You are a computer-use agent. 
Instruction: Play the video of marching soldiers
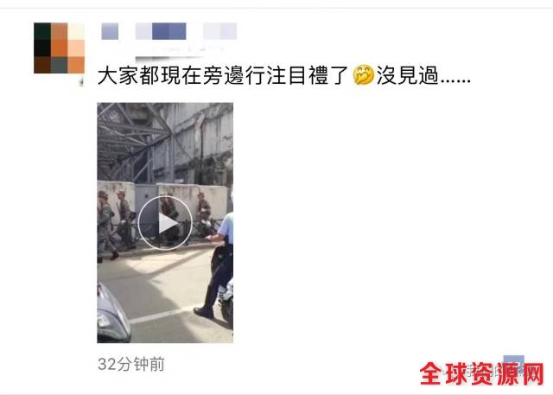[x=165, y=223]
